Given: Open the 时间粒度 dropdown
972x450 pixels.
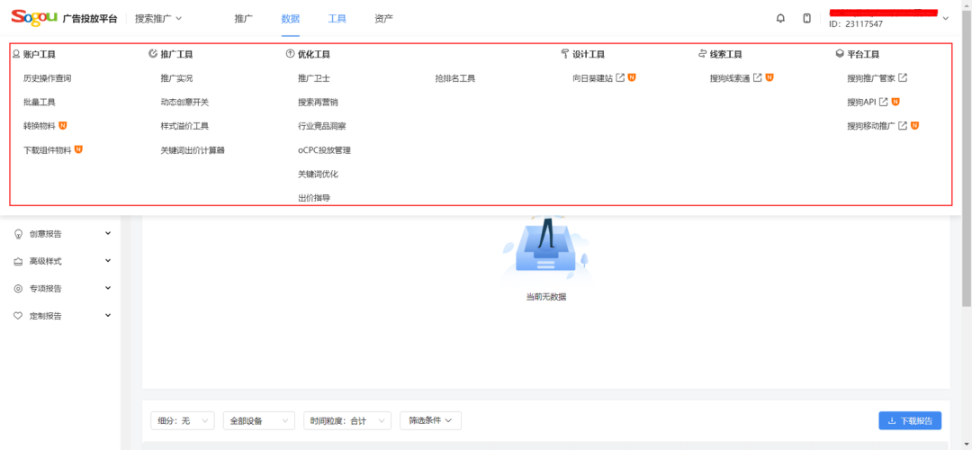Looking at the screenshot, I should point(346,420).
